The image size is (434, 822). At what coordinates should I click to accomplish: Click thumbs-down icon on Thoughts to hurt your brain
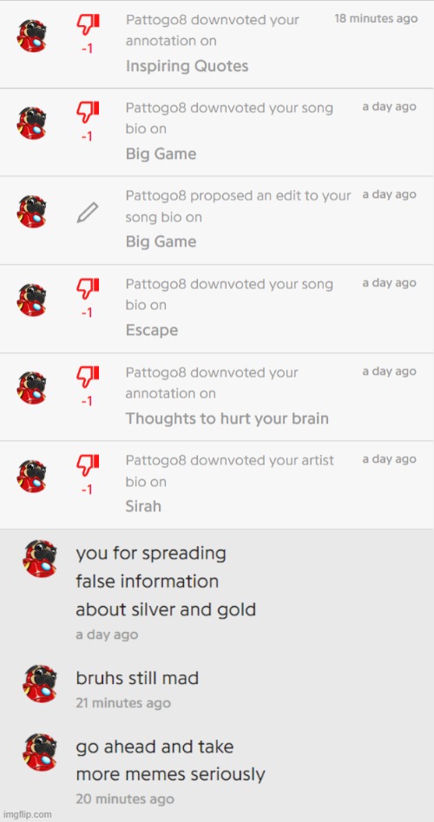[x=88, y=375]
